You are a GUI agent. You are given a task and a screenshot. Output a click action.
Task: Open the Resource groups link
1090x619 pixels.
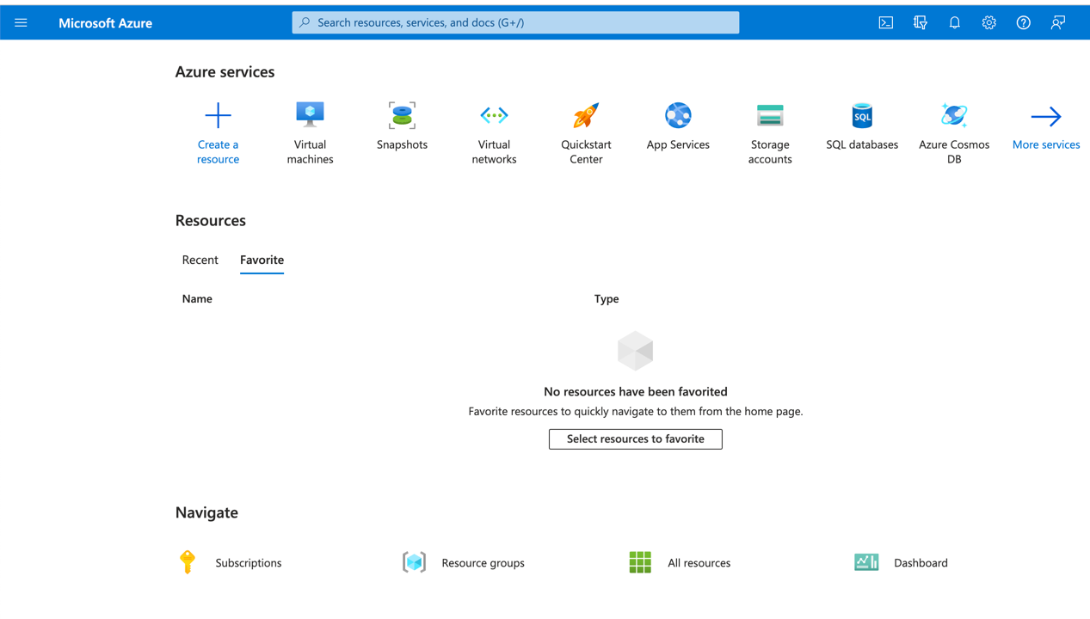point(483,562)
